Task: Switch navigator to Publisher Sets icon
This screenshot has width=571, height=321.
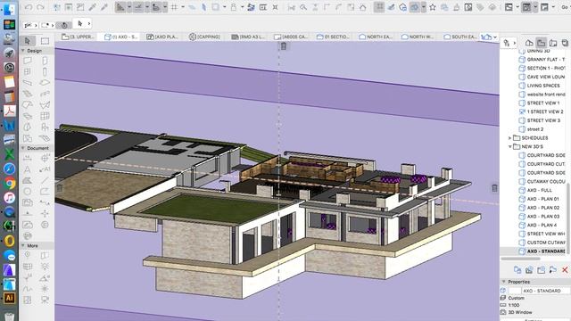Action: [565, 43]
